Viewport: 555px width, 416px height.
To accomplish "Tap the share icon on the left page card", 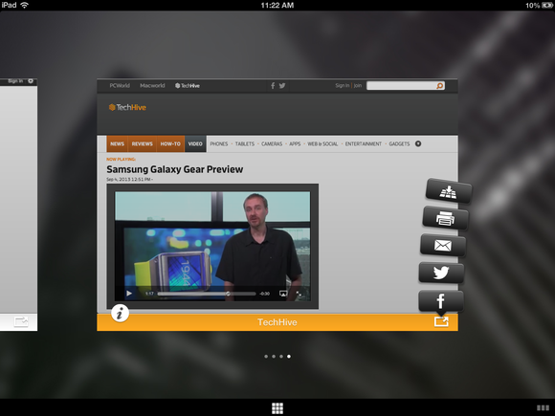I will pyautogui.click(x=21, y=321).
